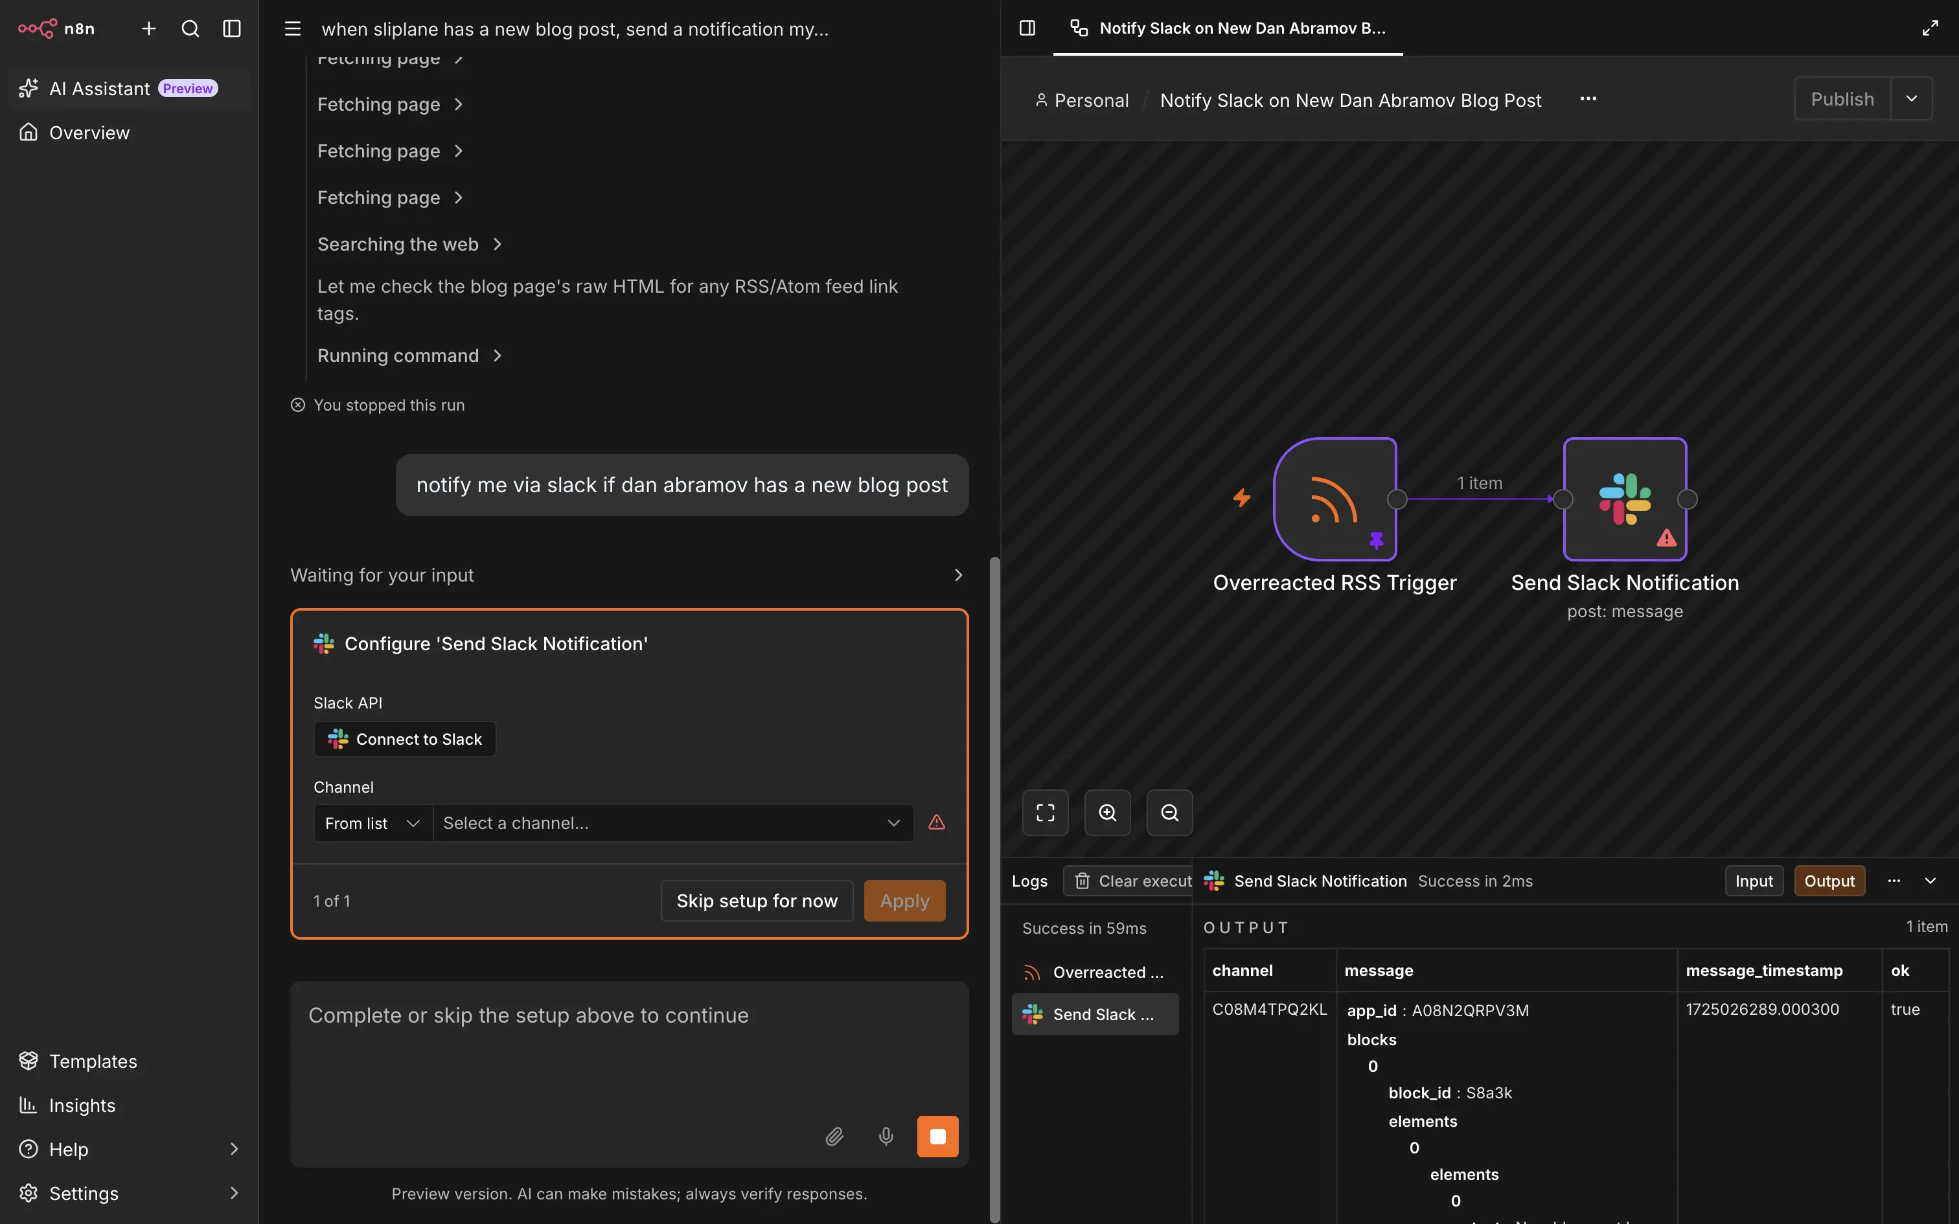This screenshot has width=1959, height=1224.
Task: Select Send Slack Notification node
Action: pos(1625,499)
